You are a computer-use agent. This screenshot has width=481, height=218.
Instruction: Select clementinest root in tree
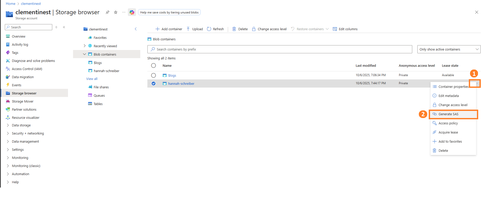pos(98,29)
